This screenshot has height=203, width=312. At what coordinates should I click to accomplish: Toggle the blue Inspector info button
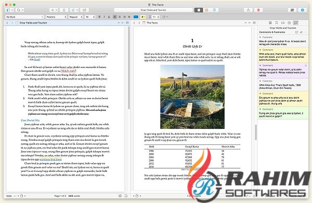coord(302,10)
